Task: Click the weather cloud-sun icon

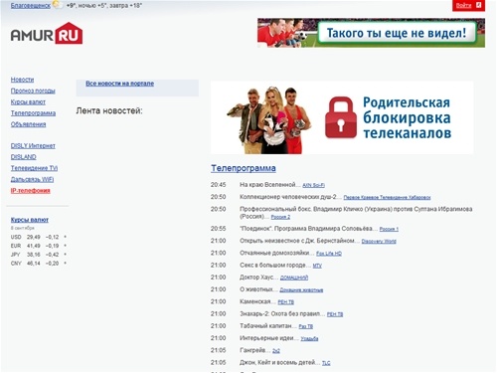Action: click(58, 5)
